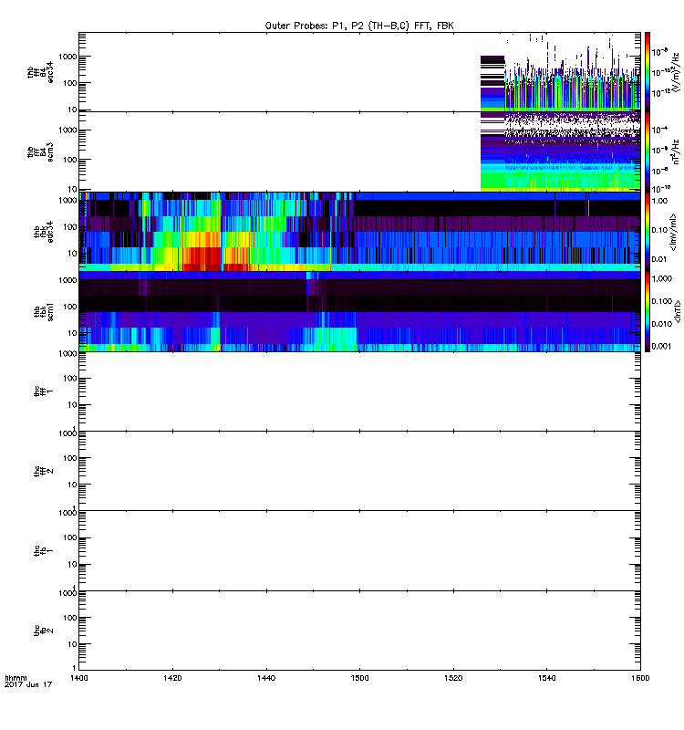Click the nT²/Hz units label
Viewport: 684px width, 730px height.
point(677,151)
